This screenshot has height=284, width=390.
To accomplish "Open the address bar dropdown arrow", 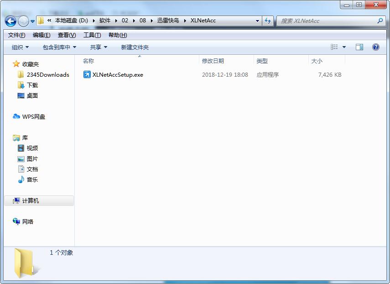I will (258, 21).
